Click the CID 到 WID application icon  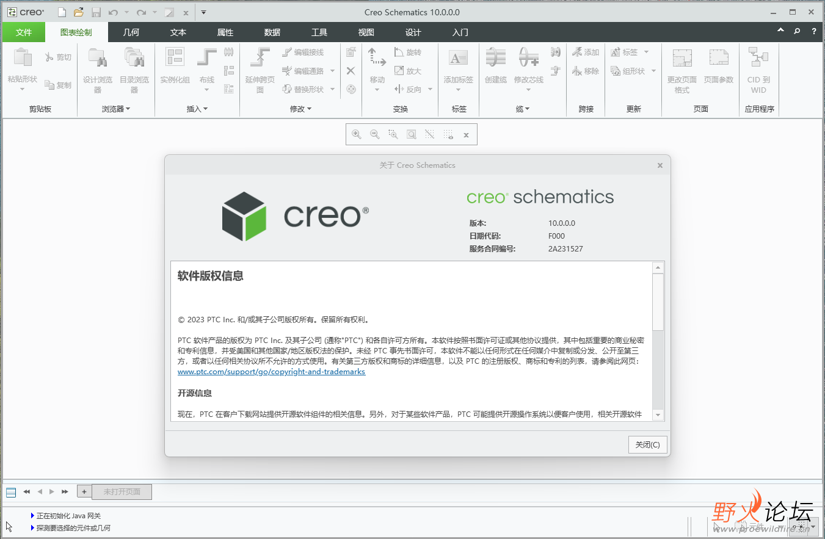(758, 57)
